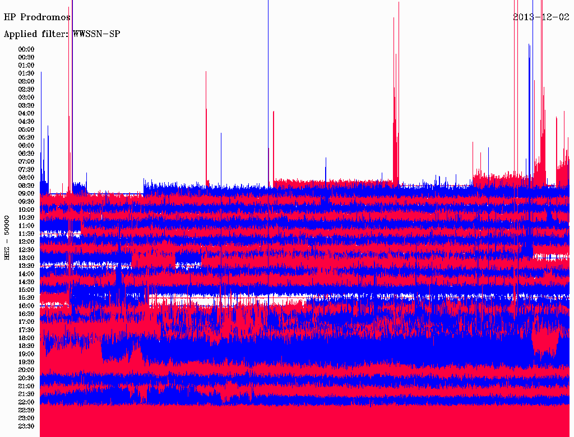Click the 09:30 time label
574x437 pixels.
click(26, 202)
